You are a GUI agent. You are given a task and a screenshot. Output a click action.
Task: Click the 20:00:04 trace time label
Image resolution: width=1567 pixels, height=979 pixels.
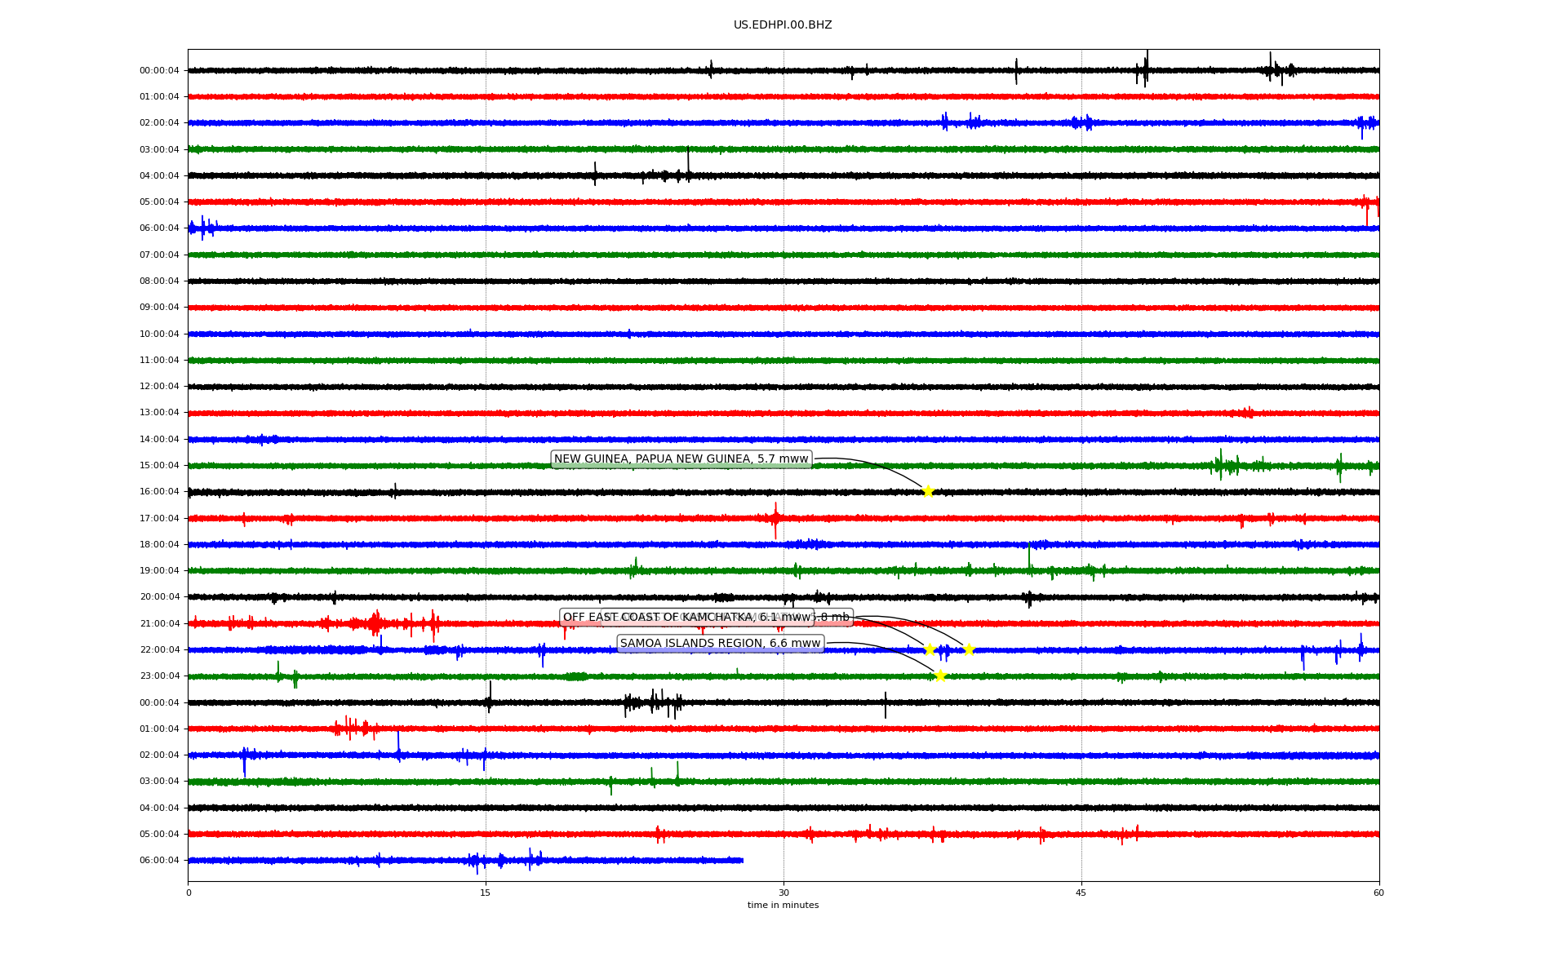point(159,597)
